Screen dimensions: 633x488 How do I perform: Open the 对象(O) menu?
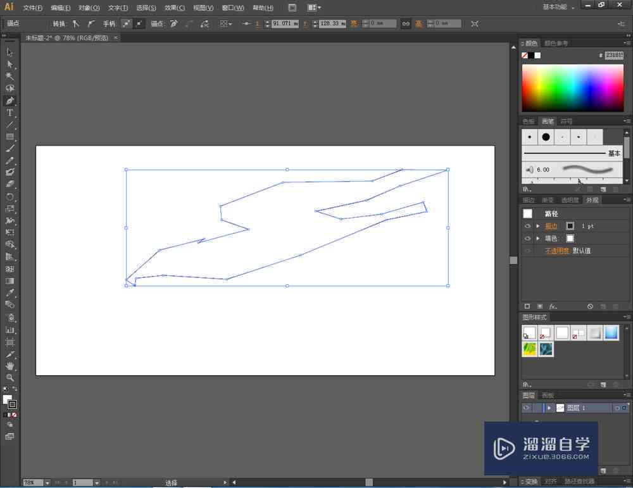click(89, 8)
